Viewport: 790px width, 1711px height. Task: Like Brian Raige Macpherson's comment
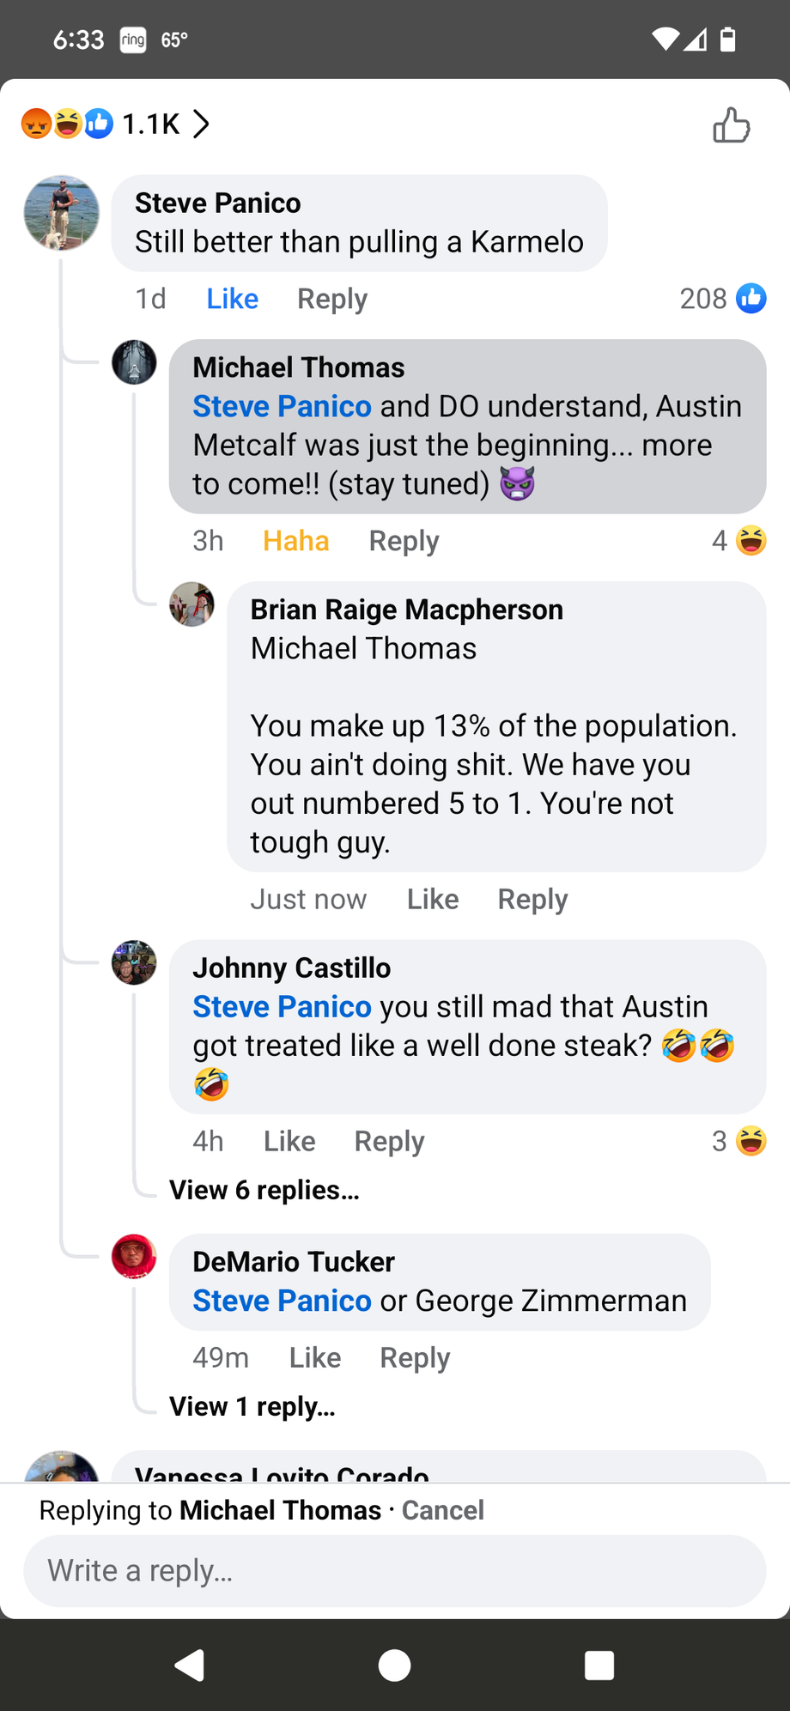pyautogui.click(x=433, y=899)
